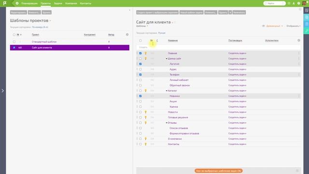Viewport: 309px width, 174px height.
Task: Click the yellow icon in Отзывы row
Action: click(146, 123)
